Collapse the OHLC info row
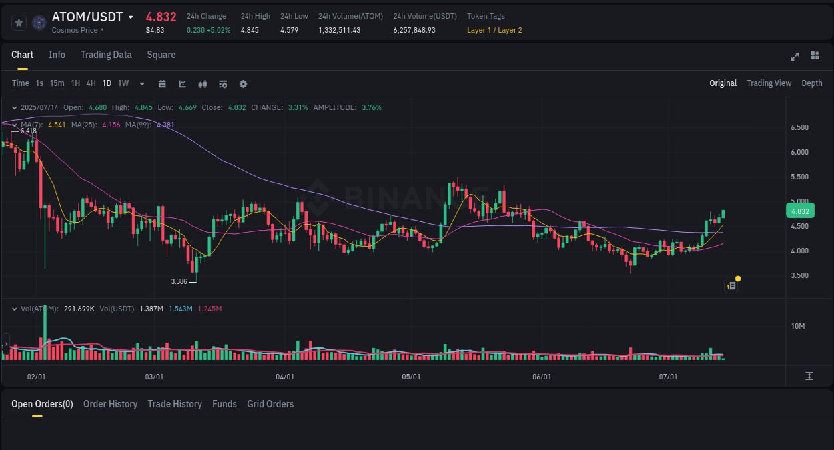 click(x=14, y=107)
